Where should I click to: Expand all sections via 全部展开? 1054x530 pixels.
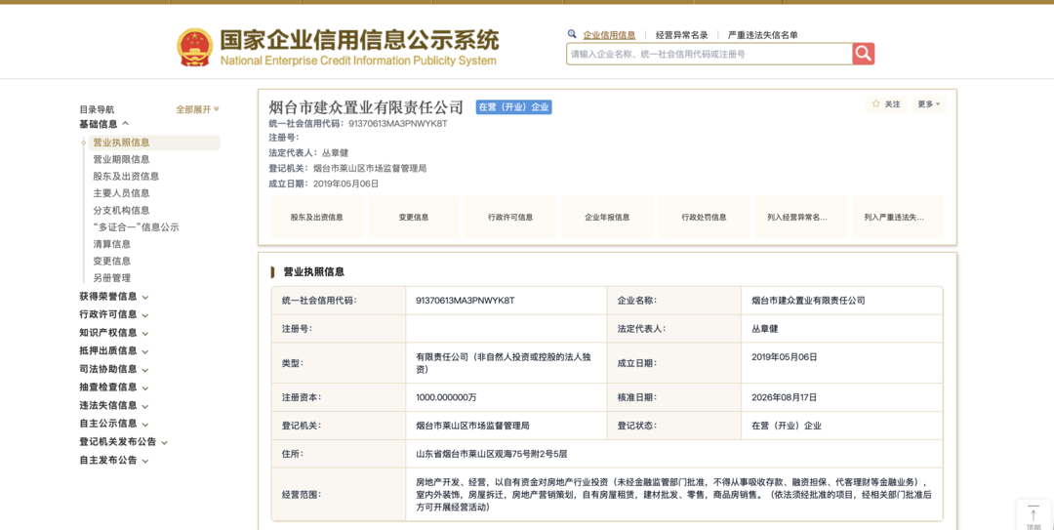click(x=197, y=109)
